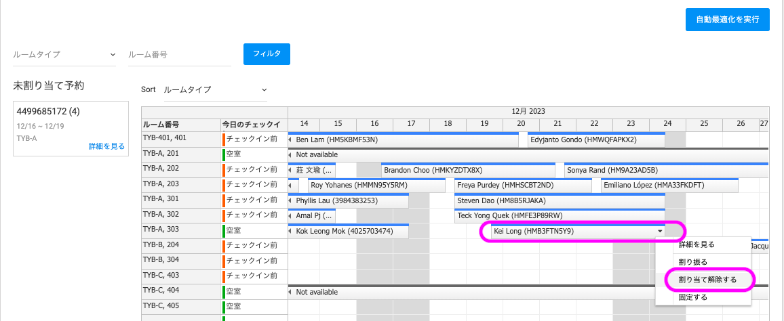The image size is (784, 321).
Task: Click the orange チェックイン前 status marker for TYB-401
Action: (224, 140)
